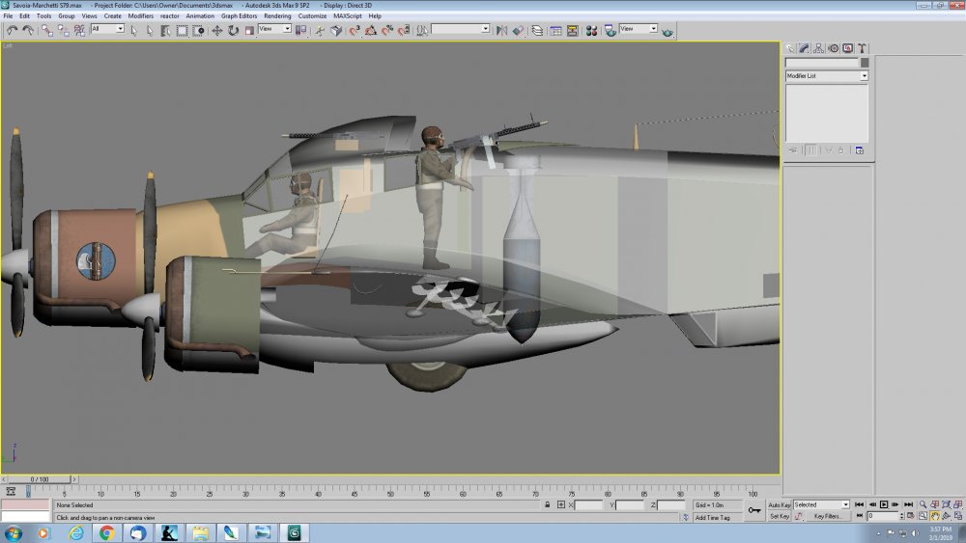
Task: Click the Quick Render teapot icon
Action: click(x=668, y=31)
